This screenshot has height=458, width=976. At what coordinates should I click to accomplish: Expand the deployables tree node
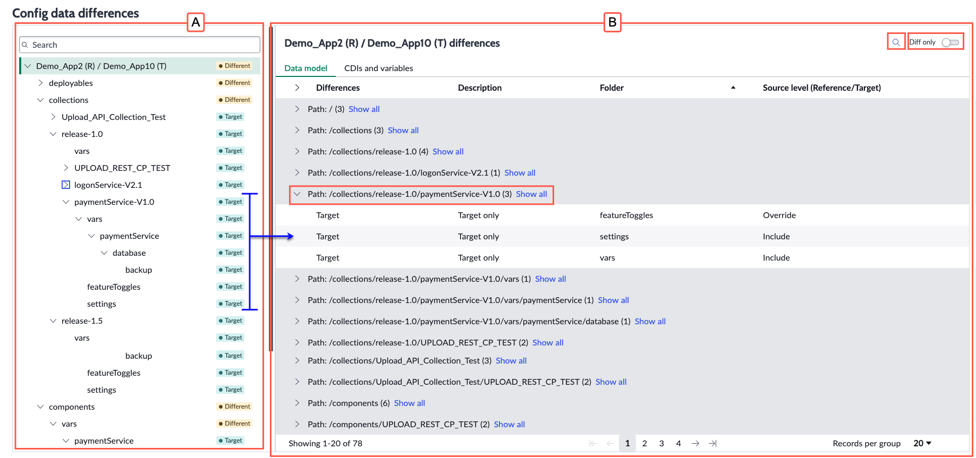pos(40,83)
